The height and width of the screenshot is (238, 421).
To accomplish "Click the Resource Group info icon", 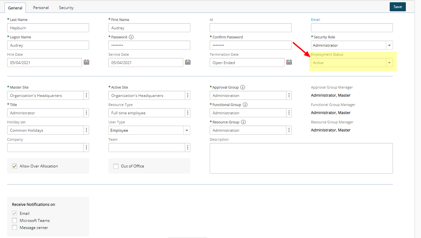I will 243,122.
